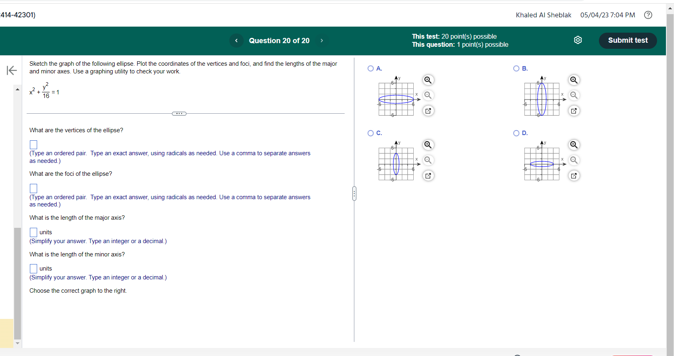Zoom out on graph B

[x=574, y=95]
